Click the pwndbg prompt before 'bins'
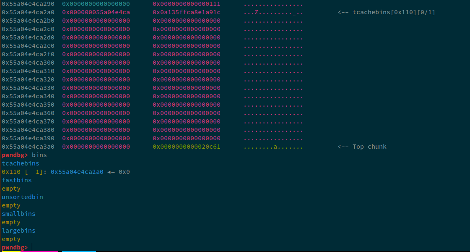 (x=15, y=155)
